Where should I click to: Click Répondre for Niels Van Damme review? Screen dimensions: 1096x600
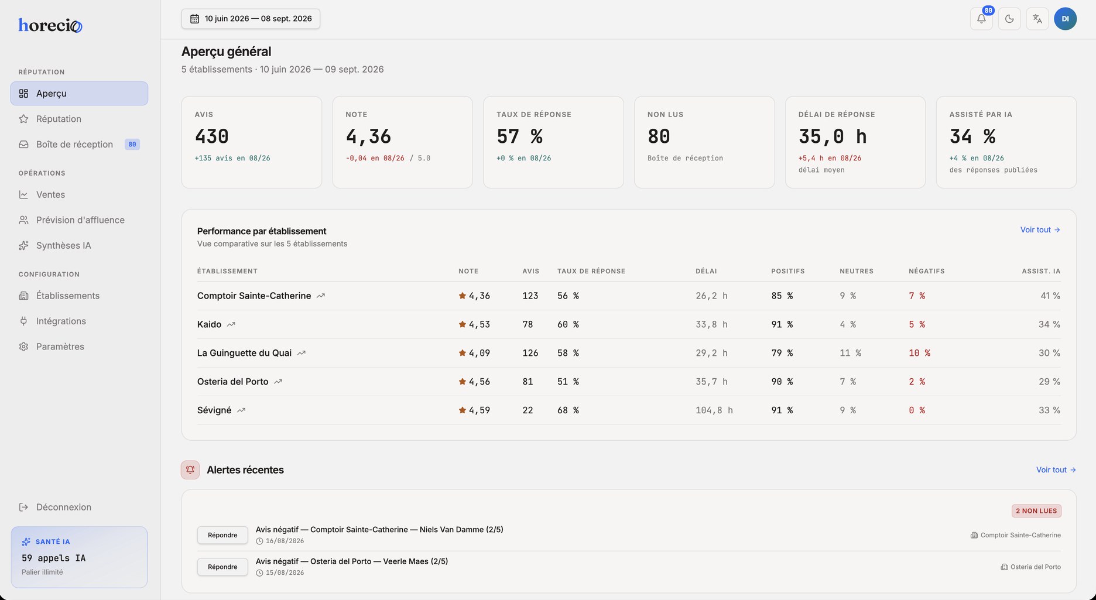[x=222, y=535]
